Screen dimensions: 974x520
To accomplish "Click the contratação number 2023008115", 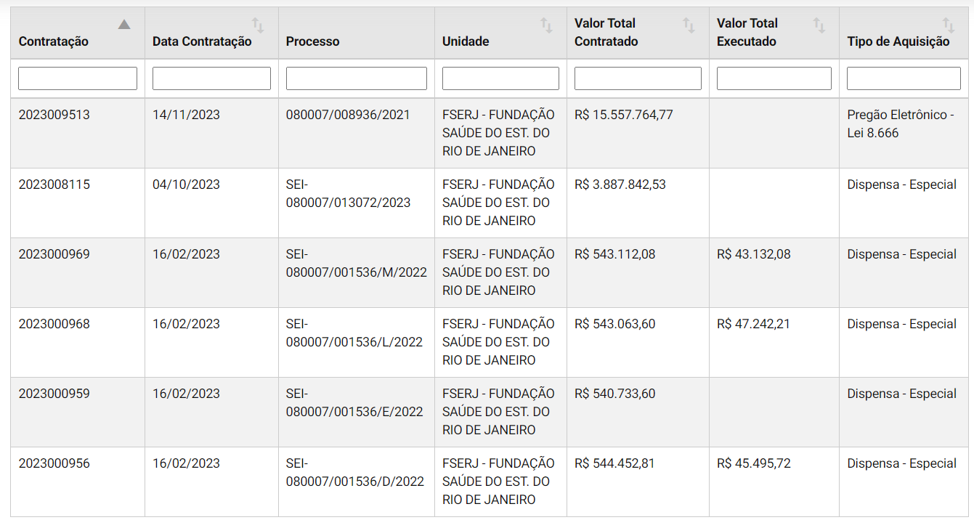I will (x=54, y=184).
